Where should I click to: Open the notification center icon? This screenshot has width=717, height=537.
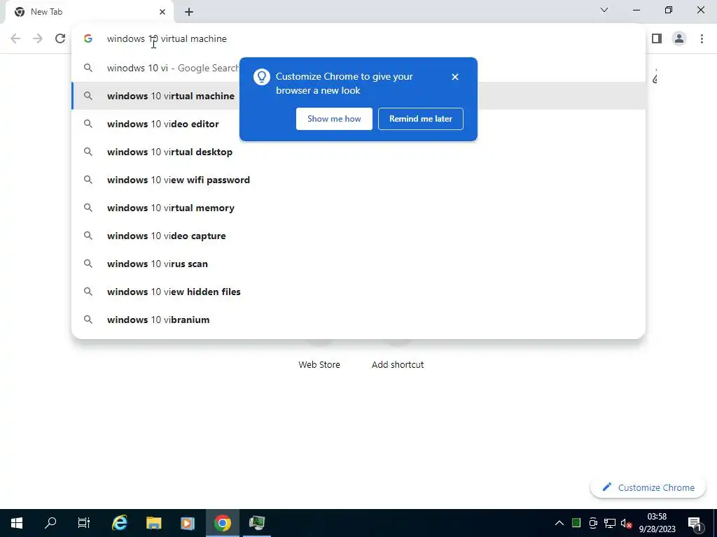click(695, 523)
